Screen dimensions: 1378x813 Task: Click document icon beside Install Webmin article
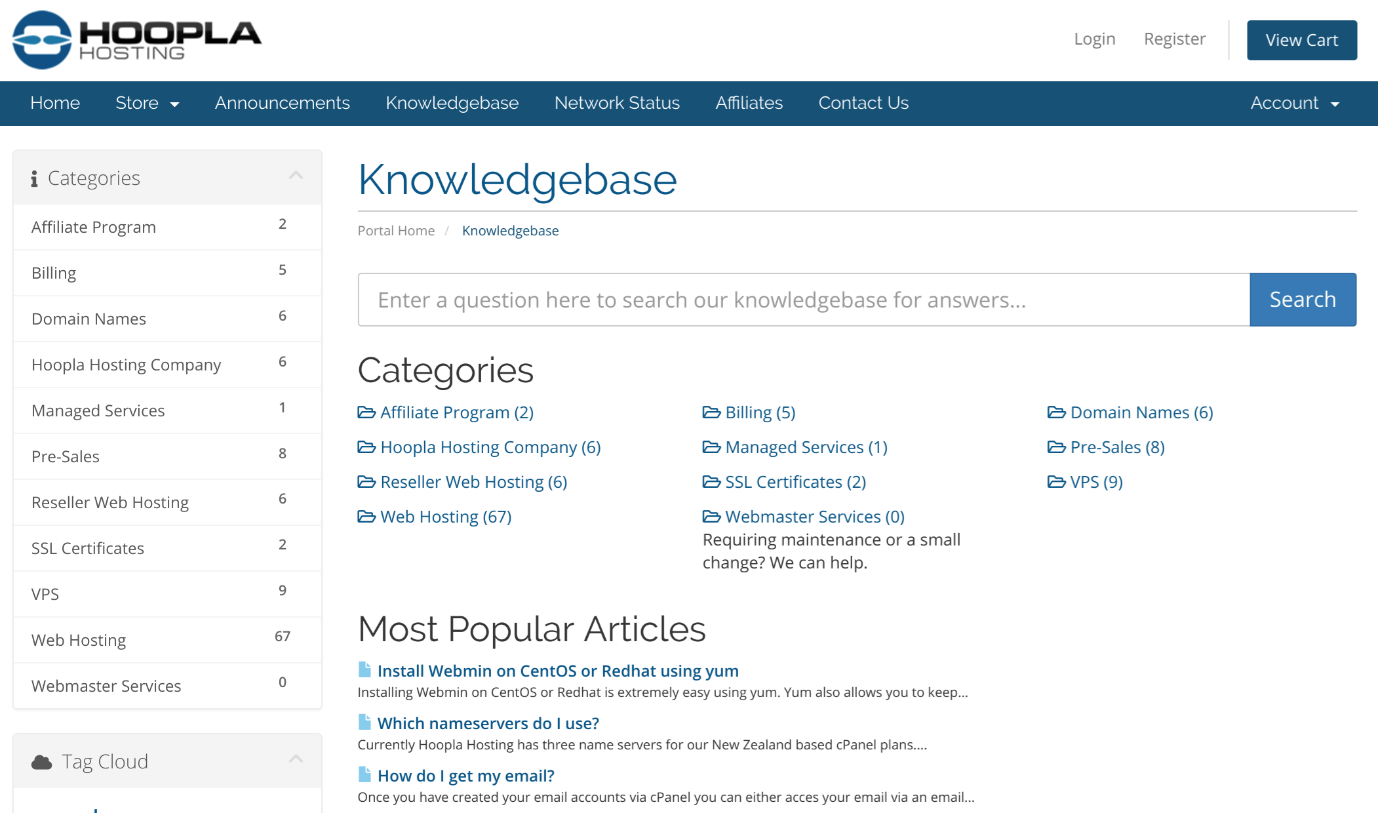click(365, 669)
